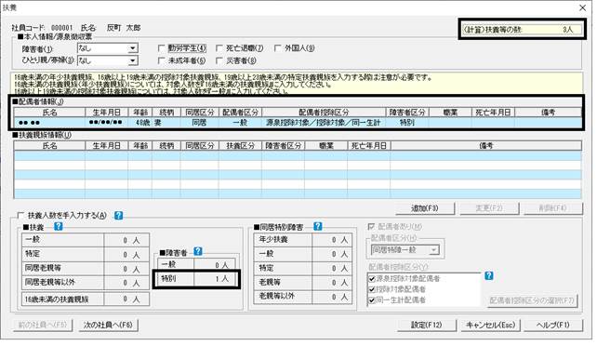Click 削除(F4) button
The image size is (597, 346).
(553, 208)
